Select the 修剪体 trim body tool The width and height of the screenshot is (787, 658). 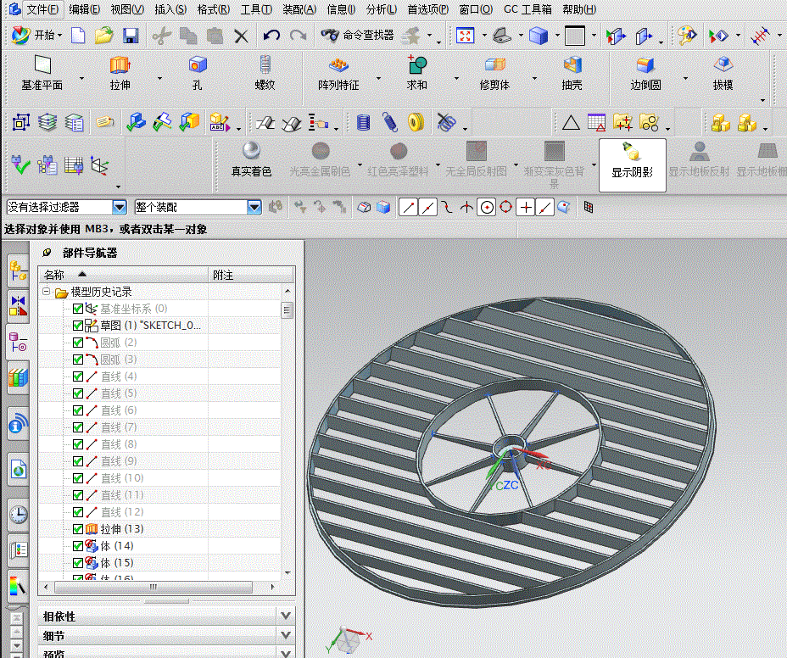494,74
